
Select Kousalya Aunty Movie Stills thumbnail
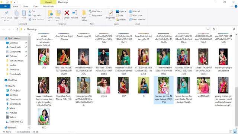[64, 85]
